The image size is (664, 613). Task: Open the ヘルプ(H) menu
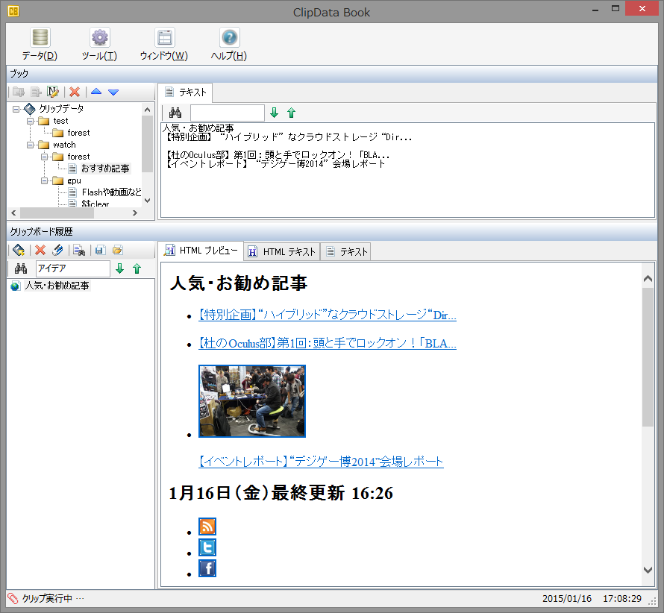click(229, 45)
